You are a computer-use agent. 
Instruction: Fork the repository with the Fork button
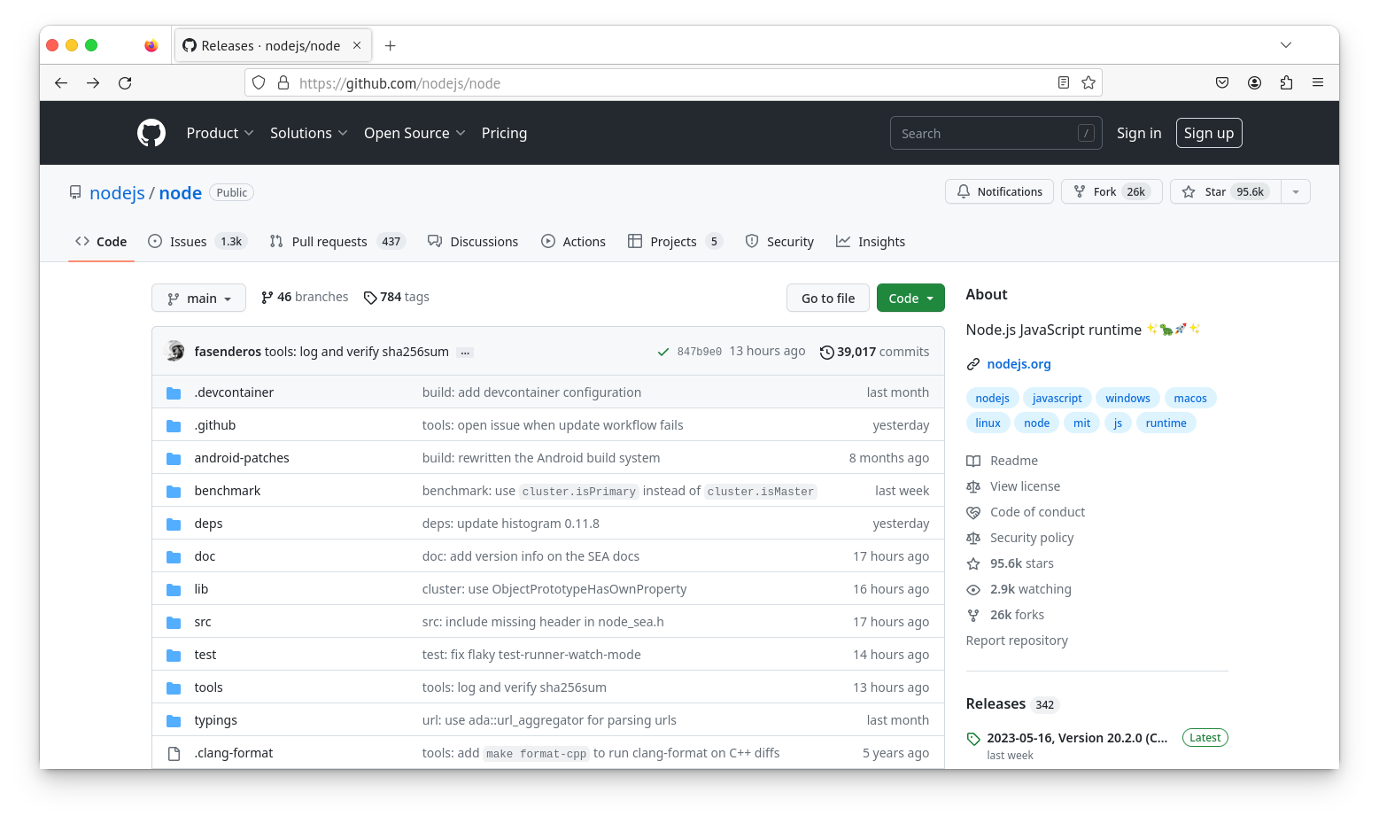1112,192
